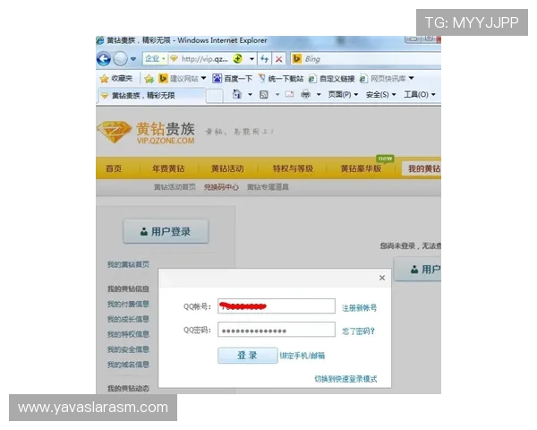Viewport: 537px width, 430px height.
Task: Click the Home page toolbar icon
Action: tap(237, 94)
